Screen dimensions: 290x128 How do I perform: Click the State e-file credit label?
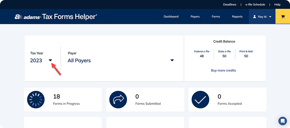(x=224, y=51)
